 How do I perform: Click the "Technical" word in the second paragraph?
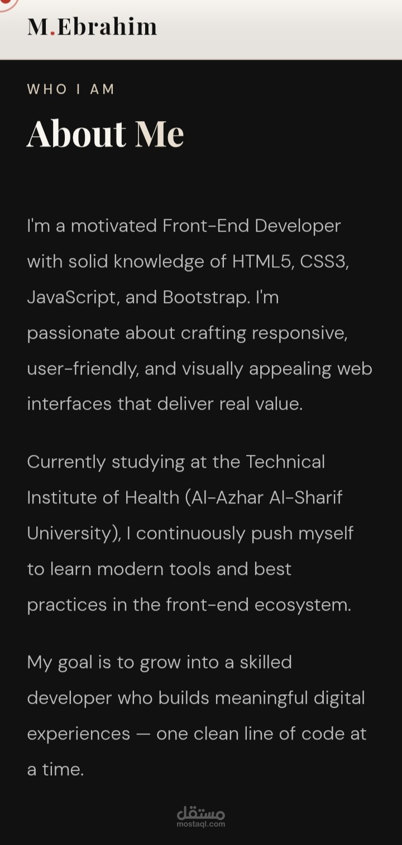(x=285, y=462)
